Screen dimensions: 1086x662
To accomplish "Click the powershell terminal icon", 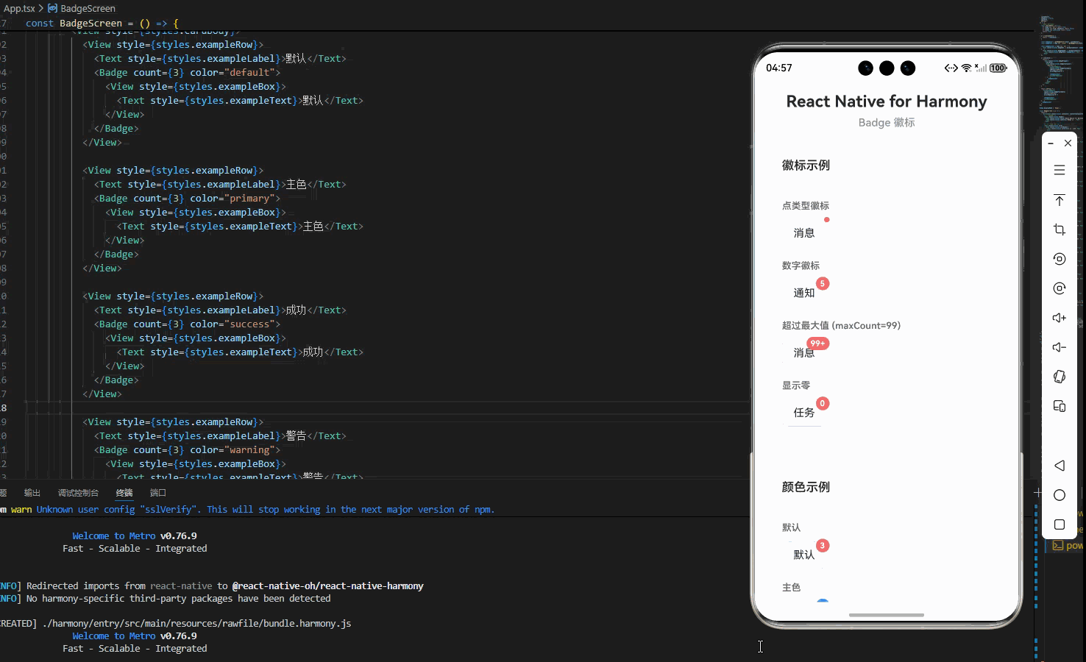I will (1058, 545).
